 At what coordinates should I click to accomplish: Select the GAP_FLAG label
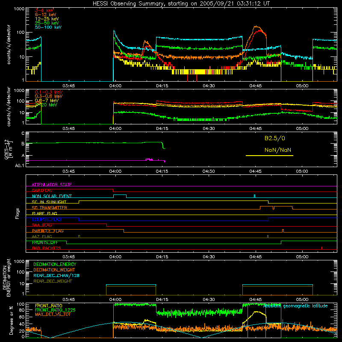coord(42,190)
